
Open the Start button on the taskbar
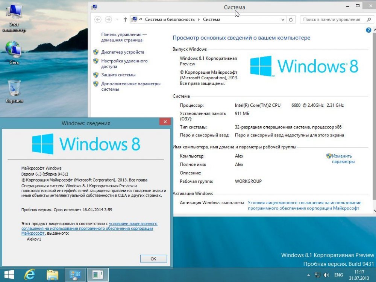9,275
